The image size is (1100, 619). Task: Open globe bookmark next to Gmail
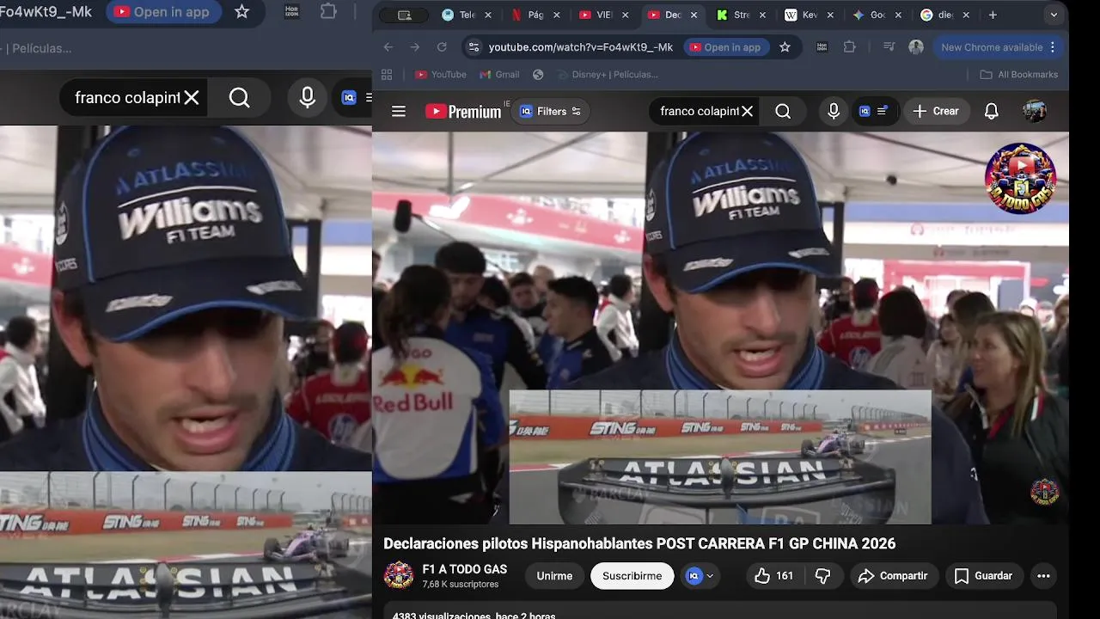tap(538, 75)
